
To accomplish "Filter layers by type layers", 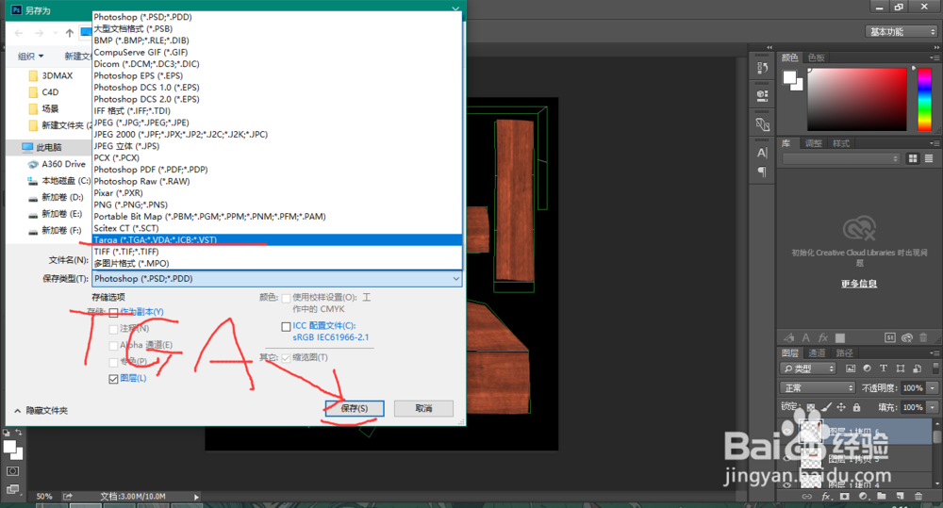I will click(884, 369).
